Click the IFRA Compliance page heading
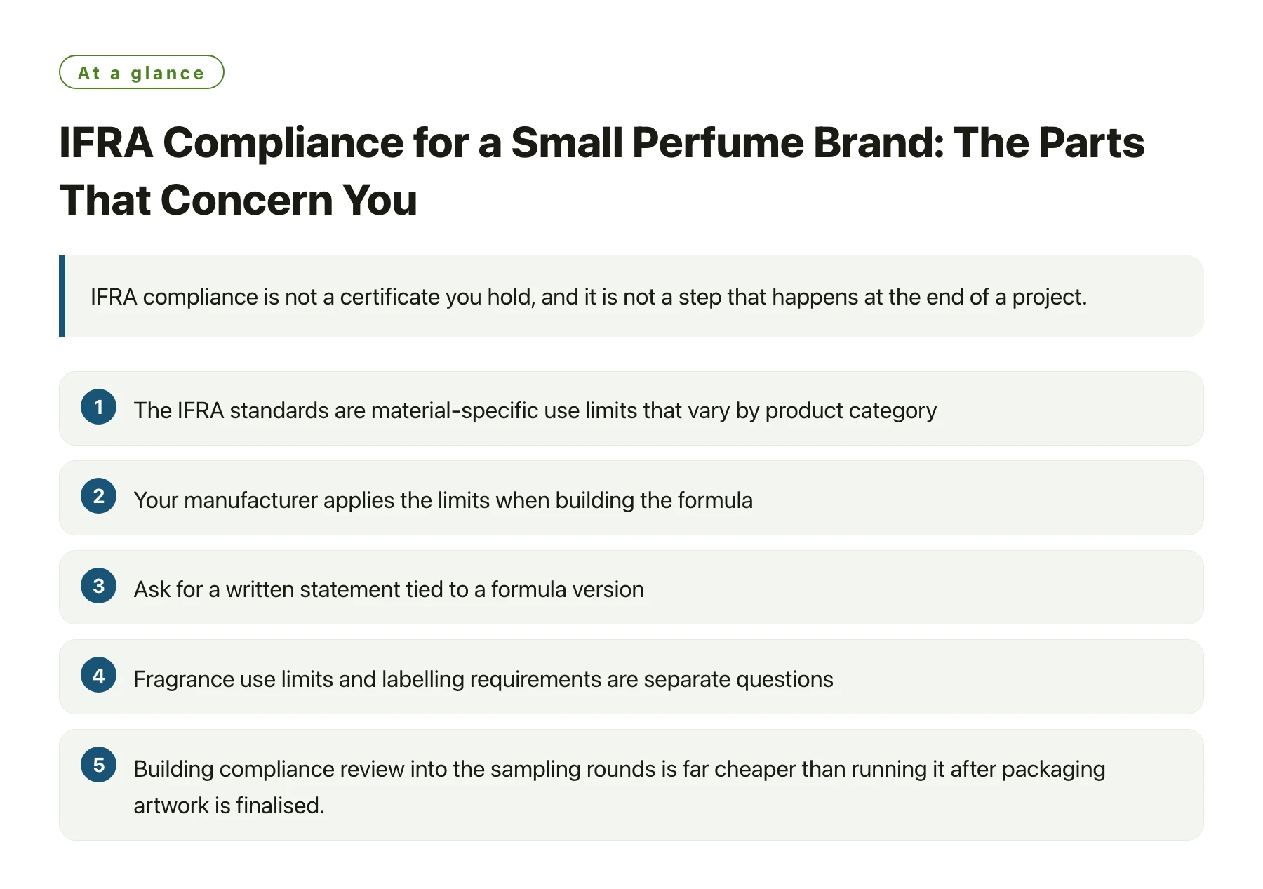The image size is (1263, 889). [602, 171]
